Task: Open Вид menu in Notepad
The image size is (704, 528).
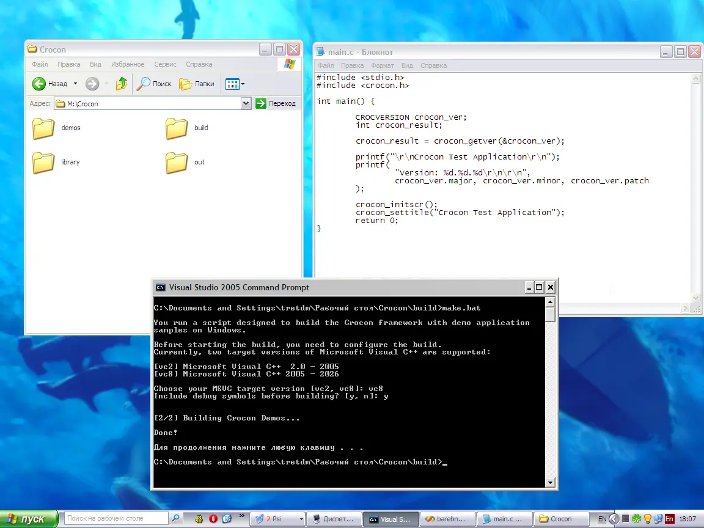Action: click(407, 65)
